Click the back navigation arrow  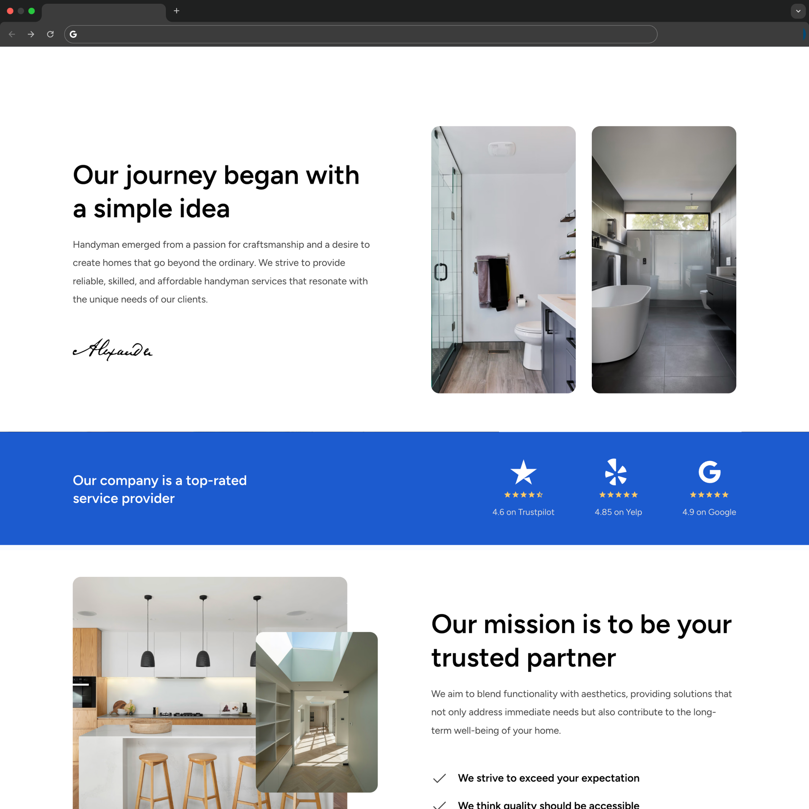(x=12, y=34)
